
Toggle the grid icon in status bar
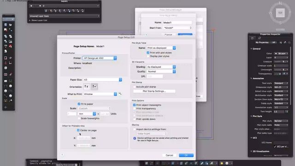pyautogui.click(x=147, y=163)
